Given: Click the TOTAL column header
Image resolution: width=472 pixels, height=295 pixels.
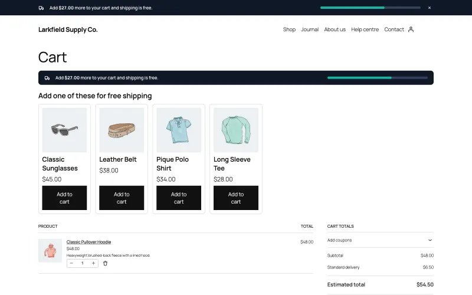Looking at the screenshot, I should (307, 227).
